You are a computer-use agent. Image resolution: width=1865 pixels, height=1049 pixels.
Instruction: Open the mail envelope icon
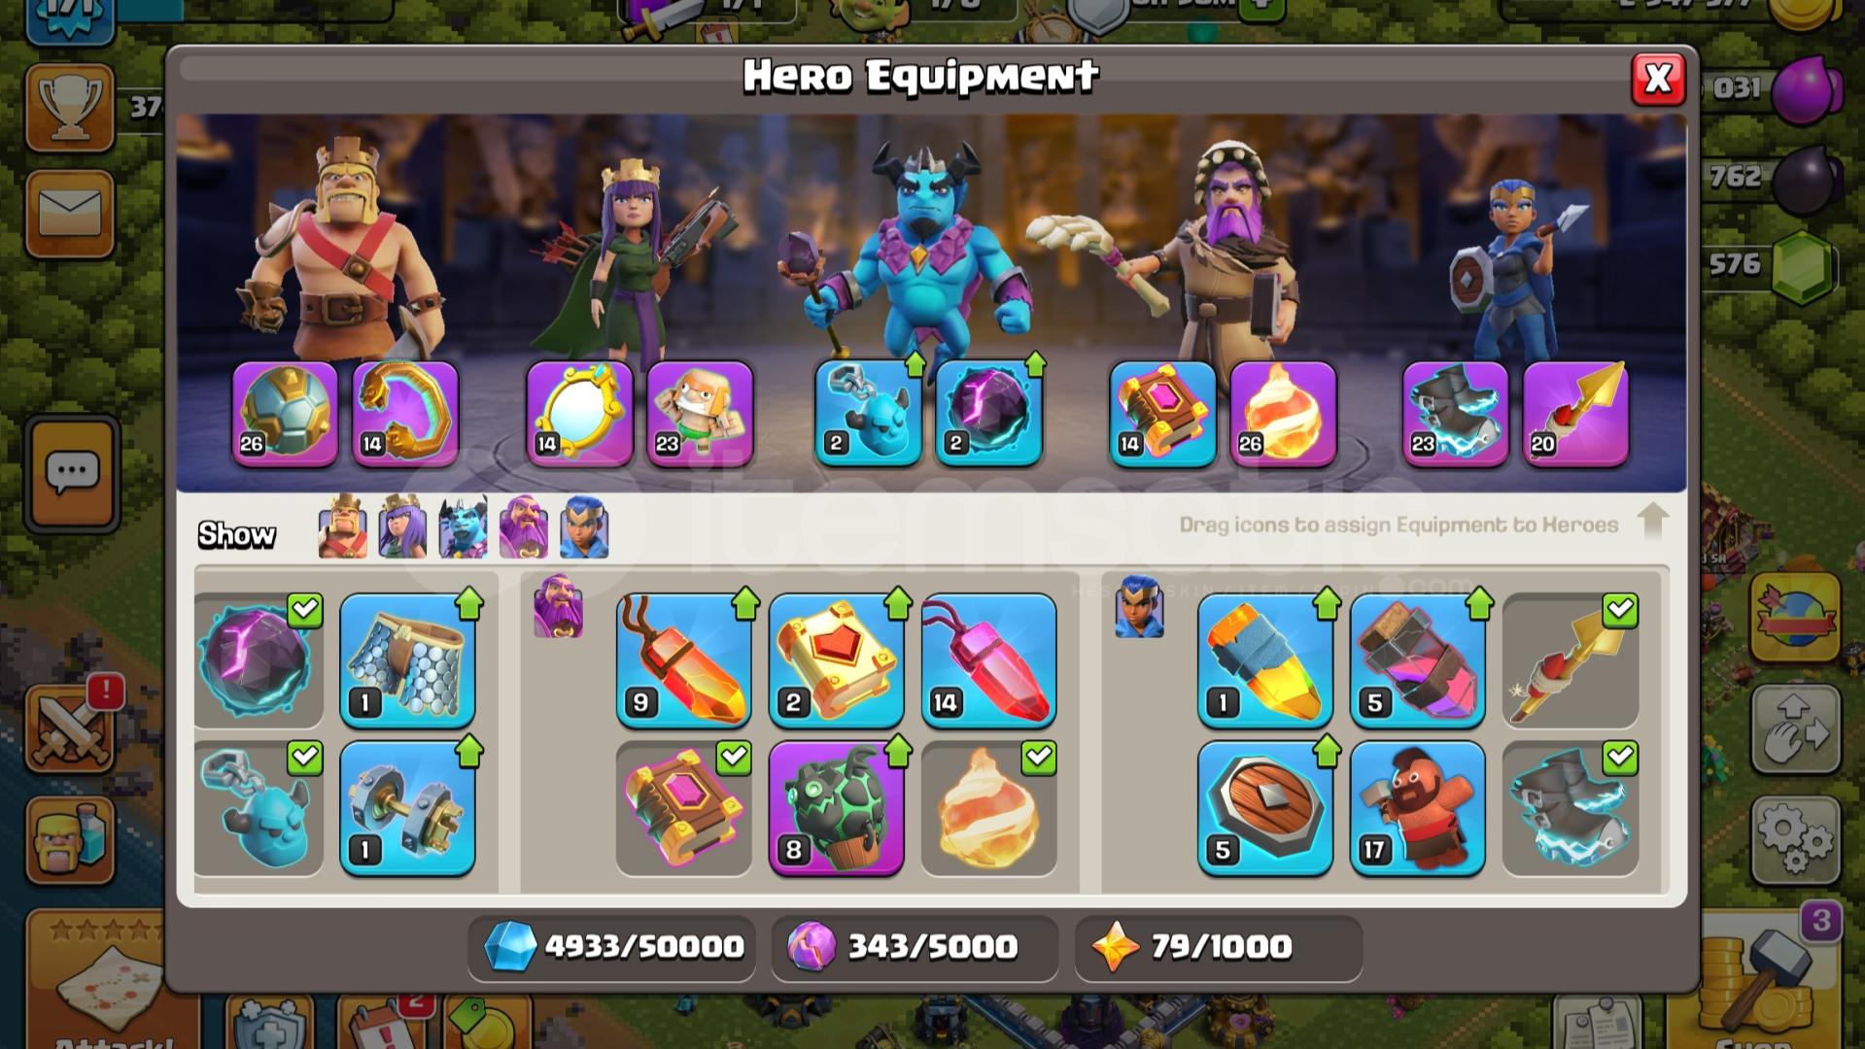pyautogui.click(x=70, y=213)
